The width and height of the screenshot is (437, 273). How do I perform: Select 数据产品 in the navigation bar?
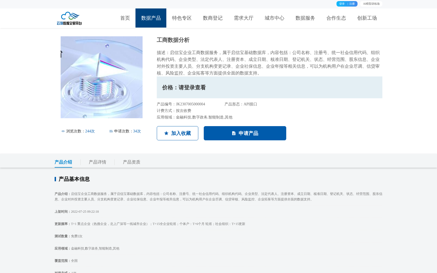click(151, 18)
